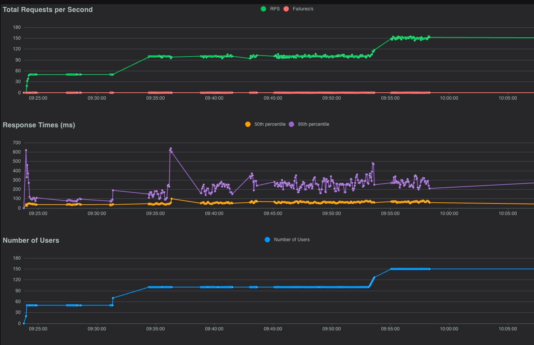Click the 180 y-axis label on the requests chart
Viewport: 534px width, 345px height.
17,27
